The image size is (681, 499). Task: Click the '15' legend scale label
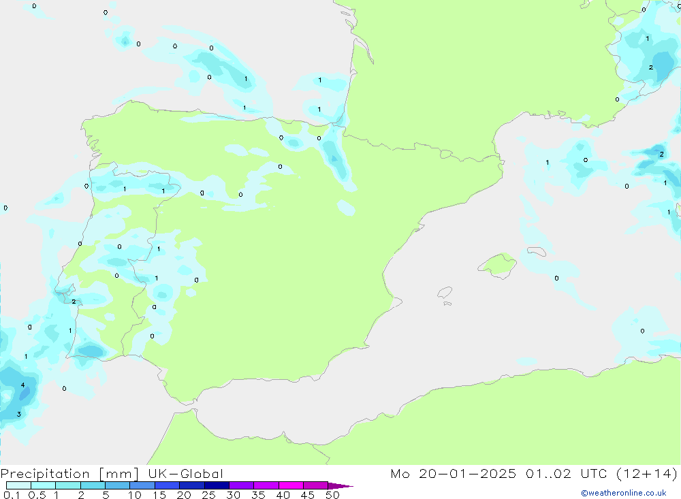[x=159, y=495]
